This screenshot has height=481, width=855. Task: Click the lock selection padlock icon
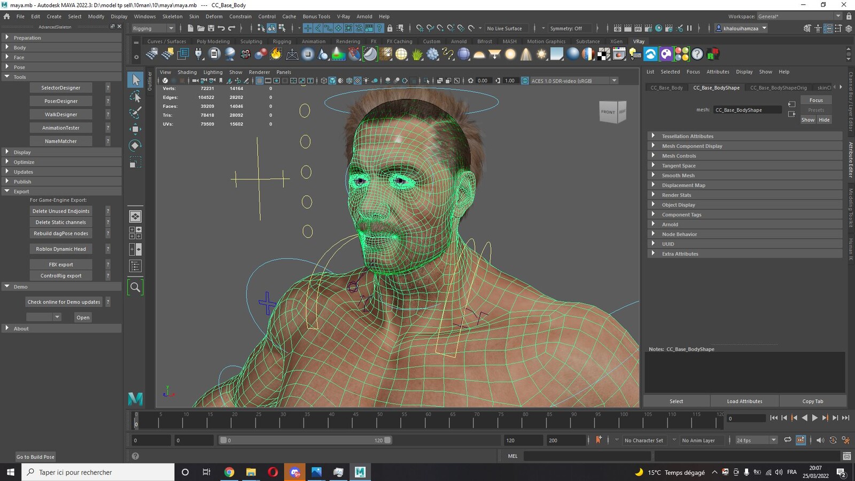[390, 28]
